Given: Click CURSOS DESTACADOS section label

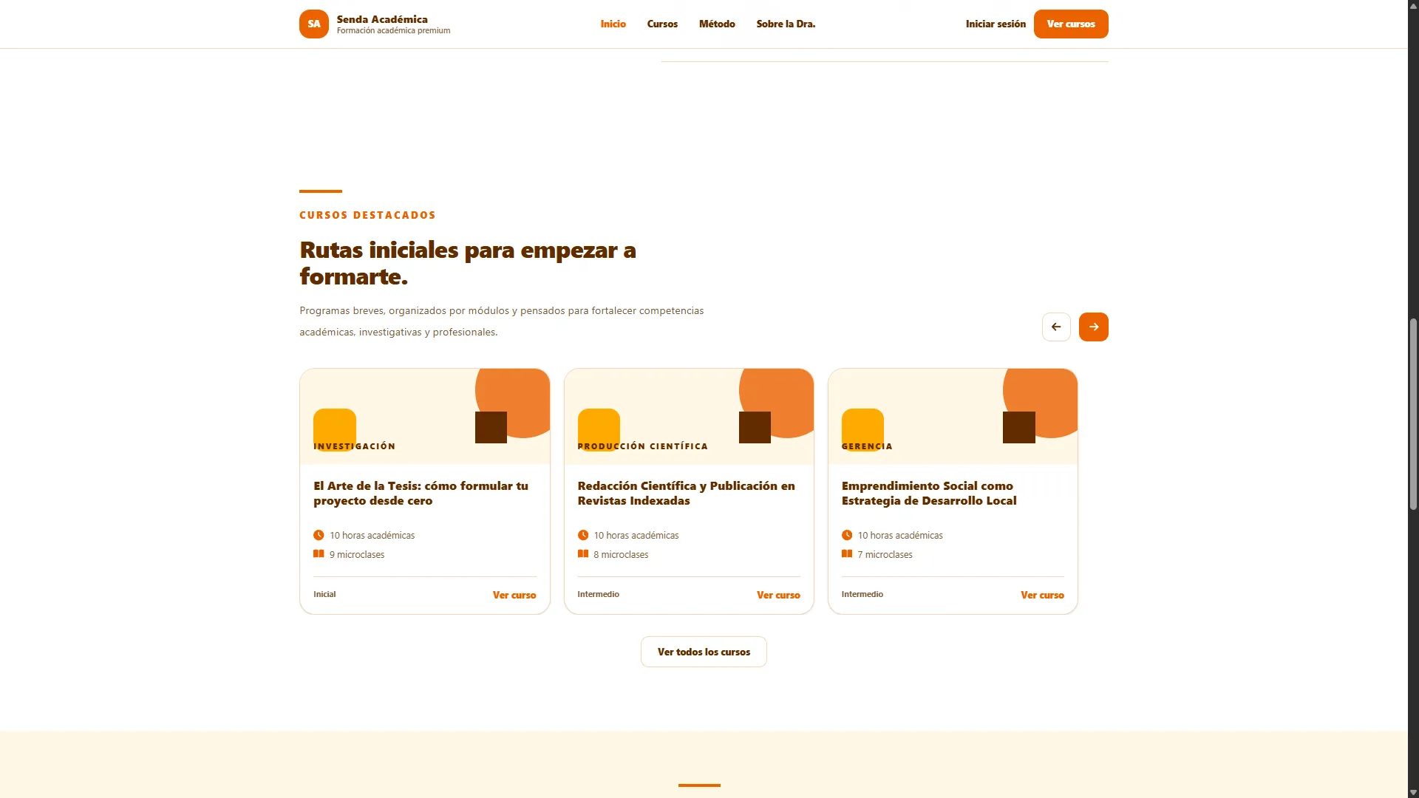Looking at the screenshot, I should click(x=367, y=215).
